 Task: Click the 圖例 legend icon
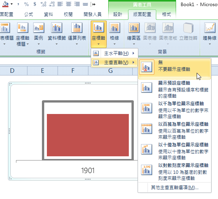pyautogui.click(x=38, y=28)
